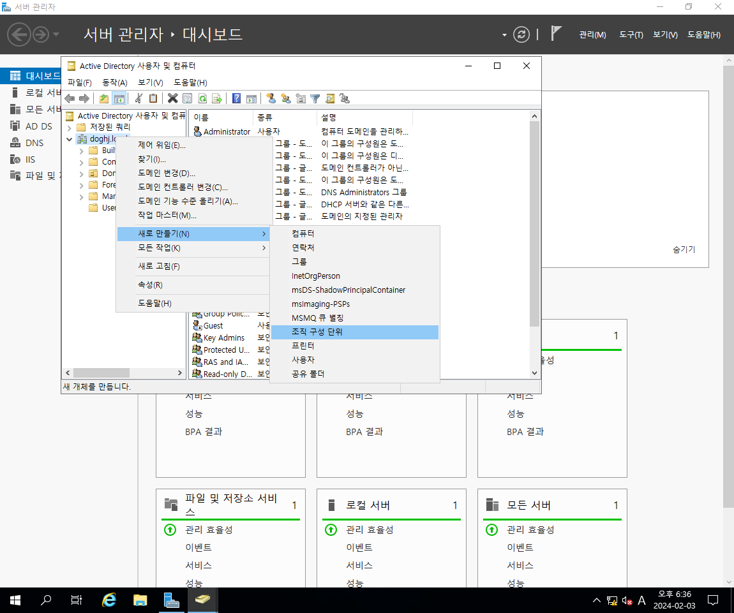Expand the Builtin folder node arrow

click(x=82, y=151)
